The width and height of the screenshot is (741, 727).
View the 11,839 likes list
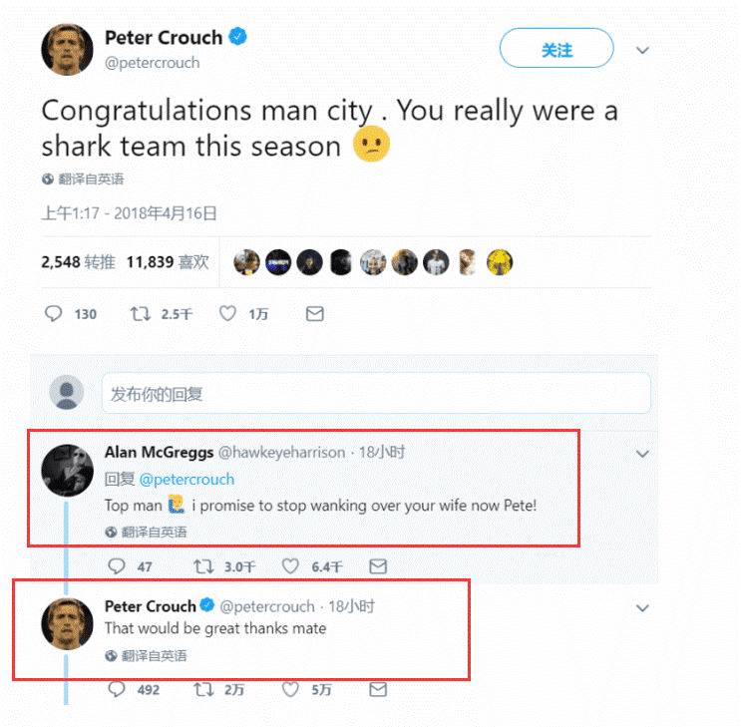168,262
